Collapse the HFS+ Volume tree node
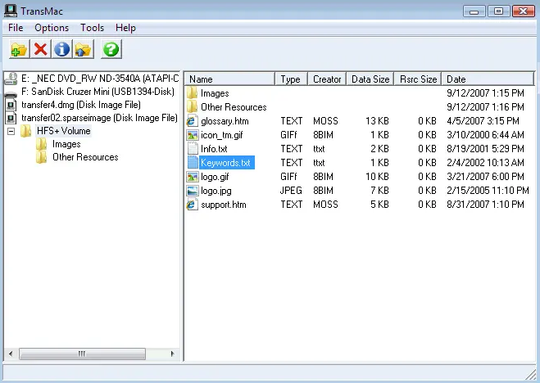Screen dimensions: 540x383 point(11,131)
